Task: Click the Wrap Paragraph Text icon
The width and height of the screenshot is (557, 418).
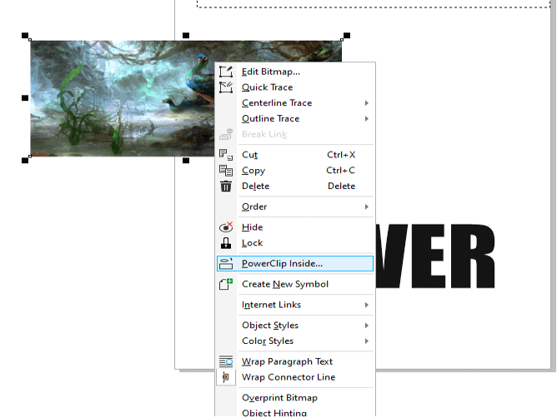Action: click(x=226, y=361)
